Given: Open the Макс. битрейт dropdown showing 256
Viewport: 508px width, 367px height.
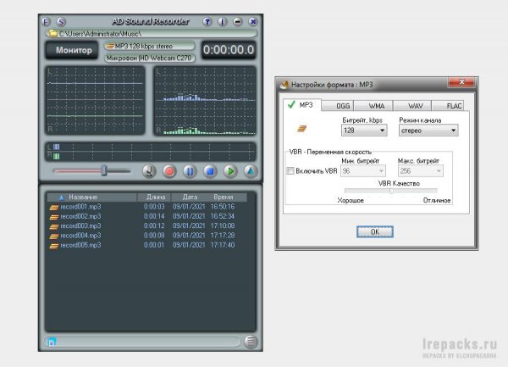Looking at the screenshot, I should (420, 171).
